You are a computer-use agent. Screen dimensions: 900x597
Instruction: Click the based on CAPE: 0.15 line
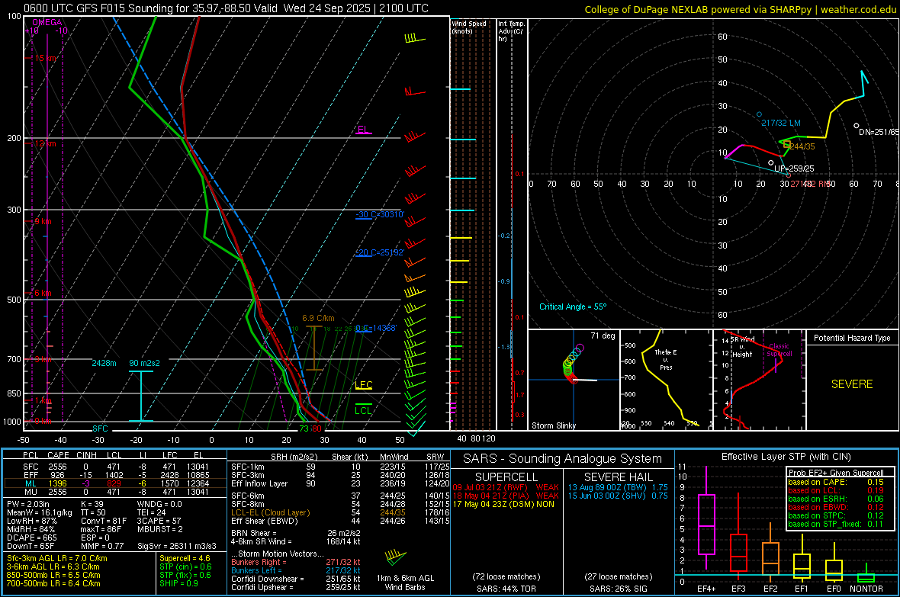click(x=836, y=482)
